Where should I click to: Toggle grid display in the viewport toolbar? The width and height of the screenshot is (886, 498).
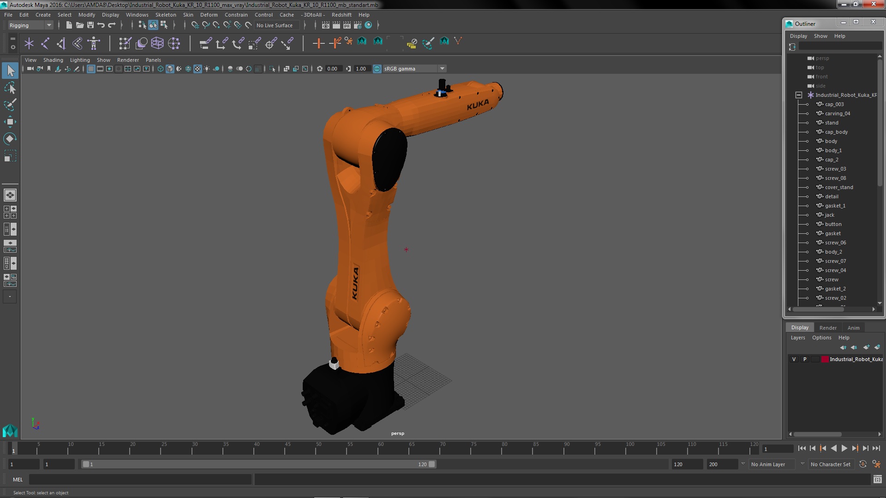pyautogui.click(x=91, y=69)
